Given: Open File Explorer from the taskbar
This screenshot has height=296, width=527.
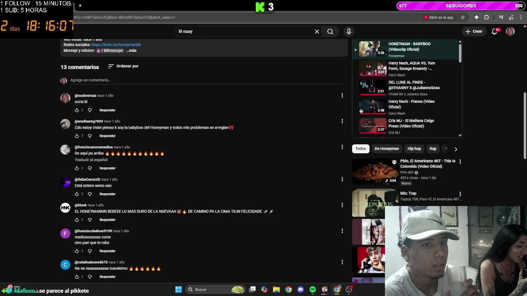Looking at the screenshot, I should 276,289.
